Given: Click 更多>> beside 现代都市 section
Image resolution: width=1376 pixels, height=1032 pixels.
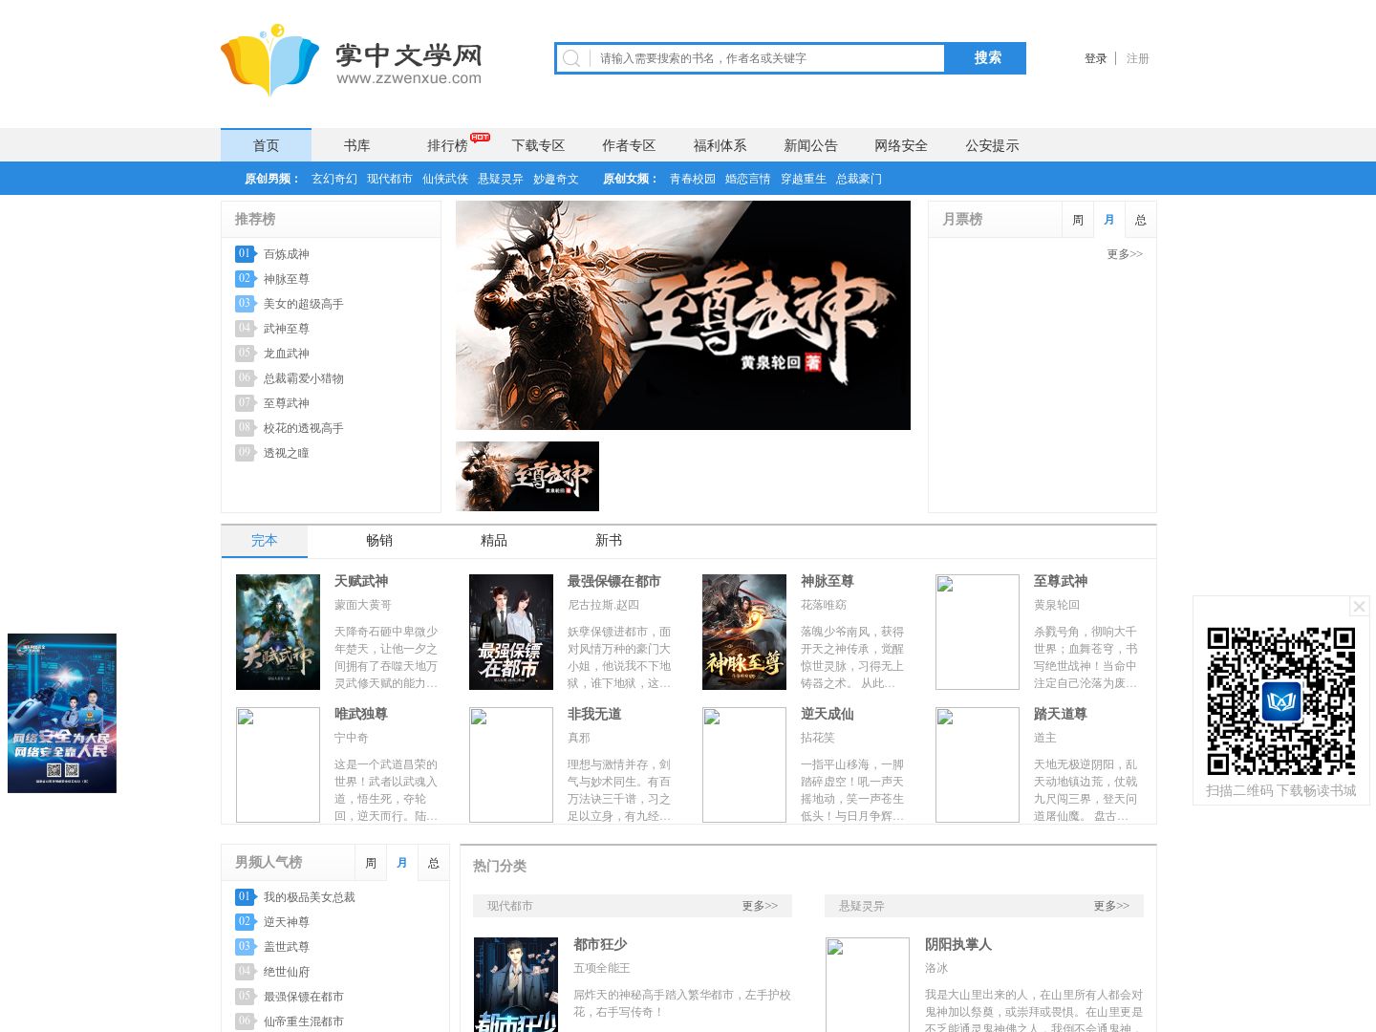Looking at the screenshot, I should point(760,906).
